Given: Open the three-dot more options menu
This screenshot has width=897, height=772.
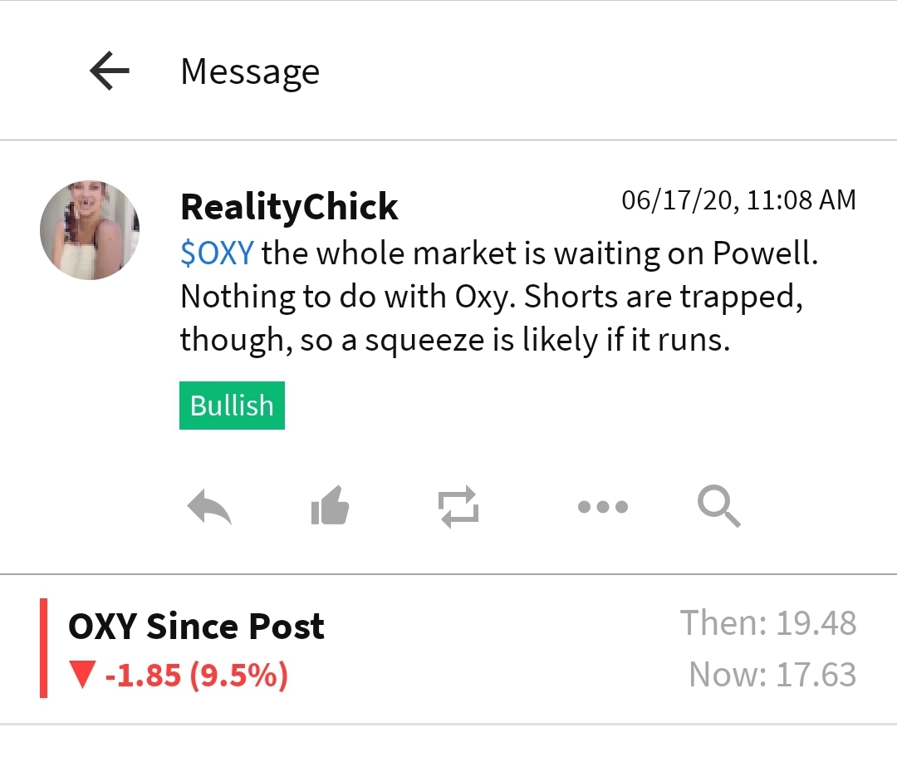Looking at the screenshot, I should click(x=603, y=506).
